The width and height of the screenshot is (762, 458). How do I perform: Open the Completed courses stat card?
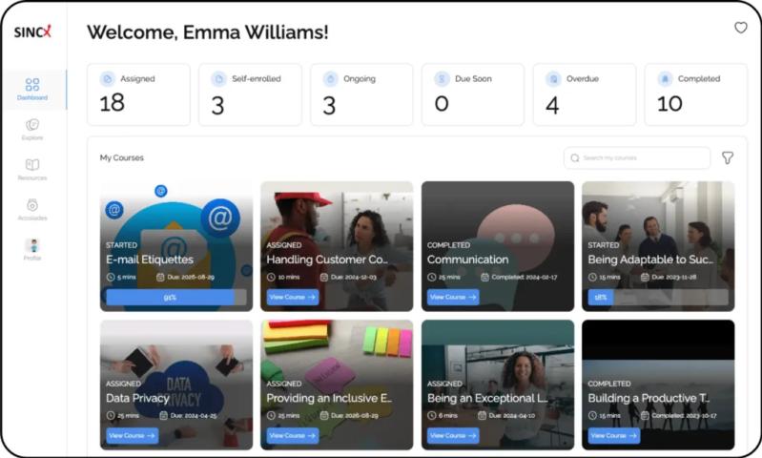pos(695,94)
